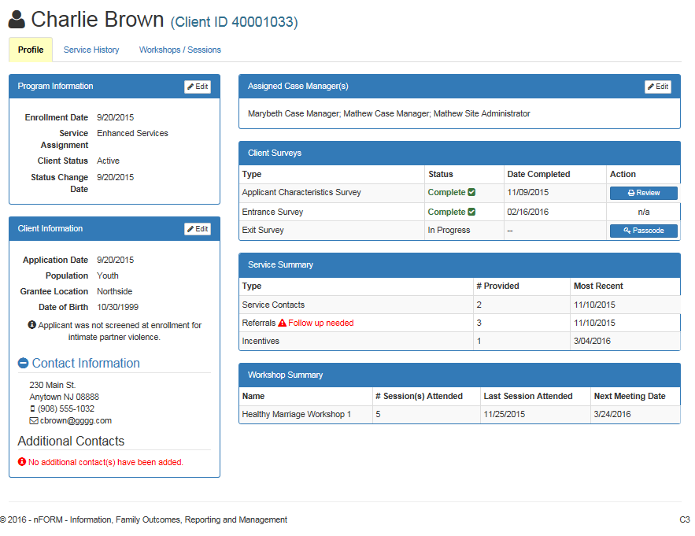Edit the Client Information panel

coord(198,229)
